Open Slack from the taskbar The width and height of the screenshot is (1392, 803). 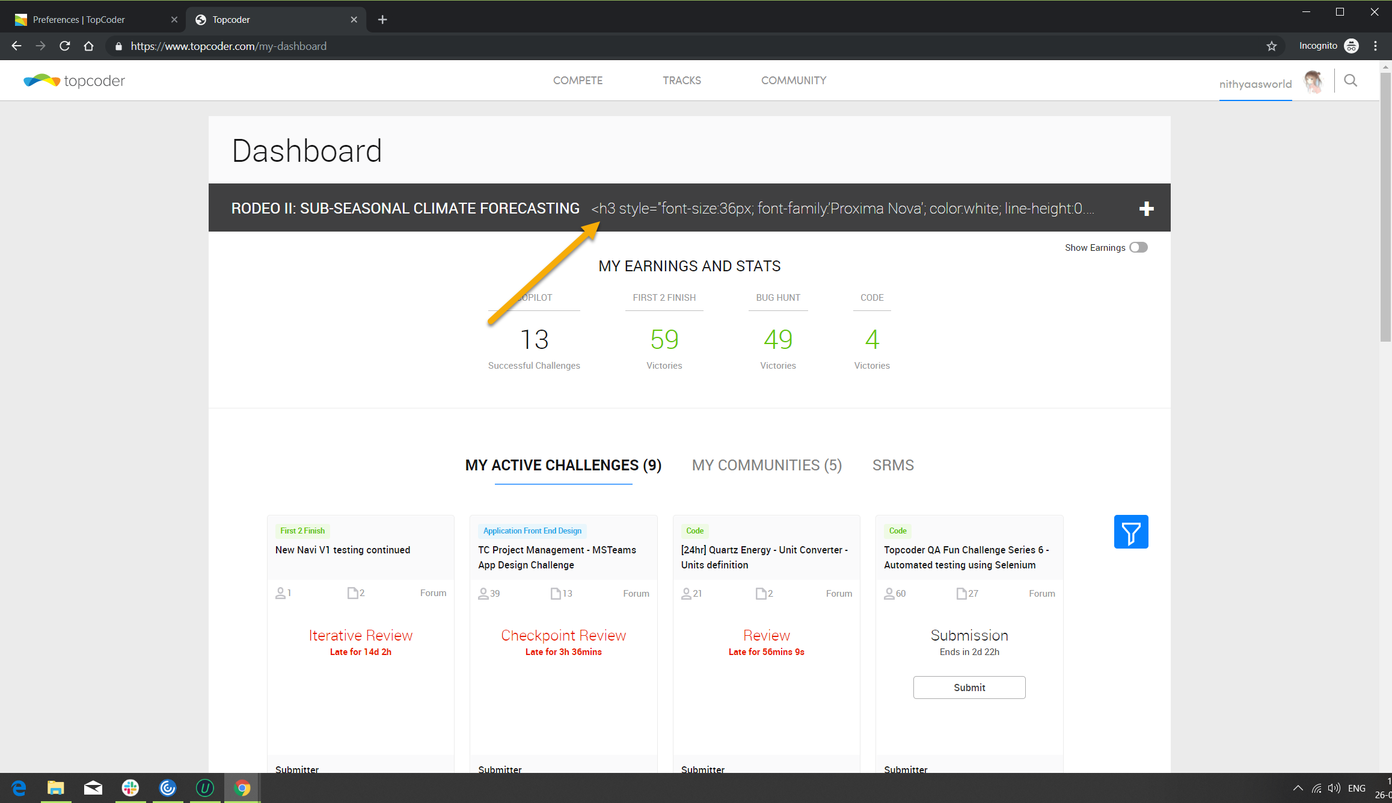click(x=130, y=787)
